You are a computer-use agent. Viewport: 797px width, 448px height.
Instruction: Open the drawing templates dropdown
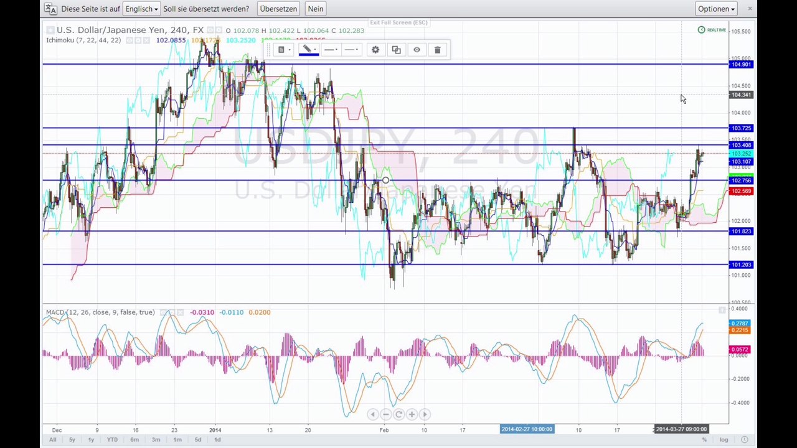coord(284,50)
